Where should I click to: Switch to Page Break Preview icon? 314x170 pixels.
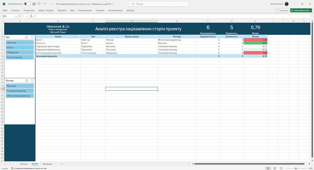281,168
